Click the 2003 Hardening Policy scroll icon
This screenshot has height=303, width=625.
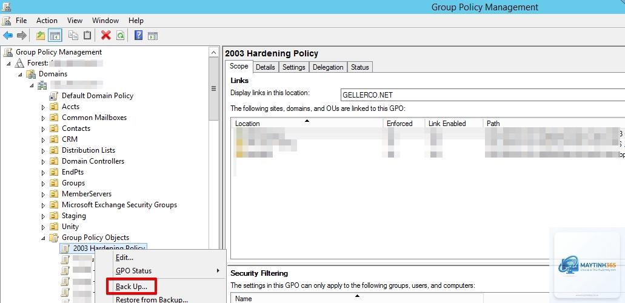65,248
